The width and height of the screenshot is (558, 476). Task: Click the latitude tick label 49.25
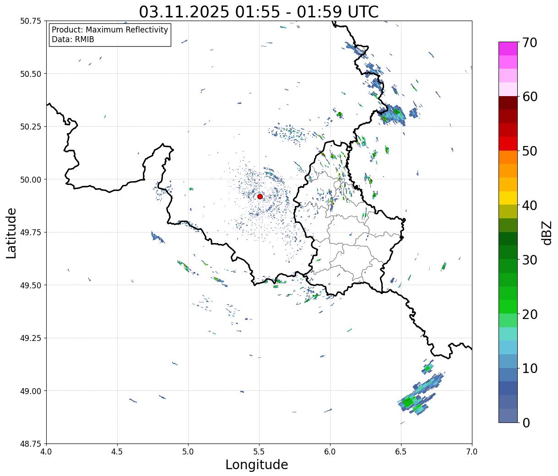pyautogui.click(x=31, y=338)
